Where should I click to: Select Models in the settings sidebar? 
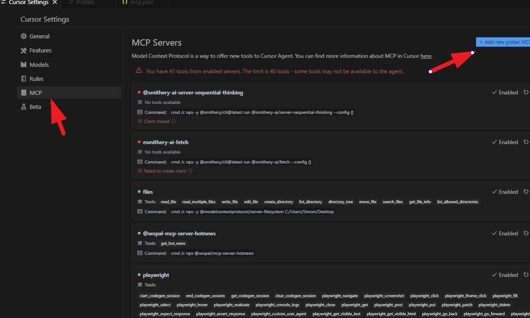click(x=39, y=65)
